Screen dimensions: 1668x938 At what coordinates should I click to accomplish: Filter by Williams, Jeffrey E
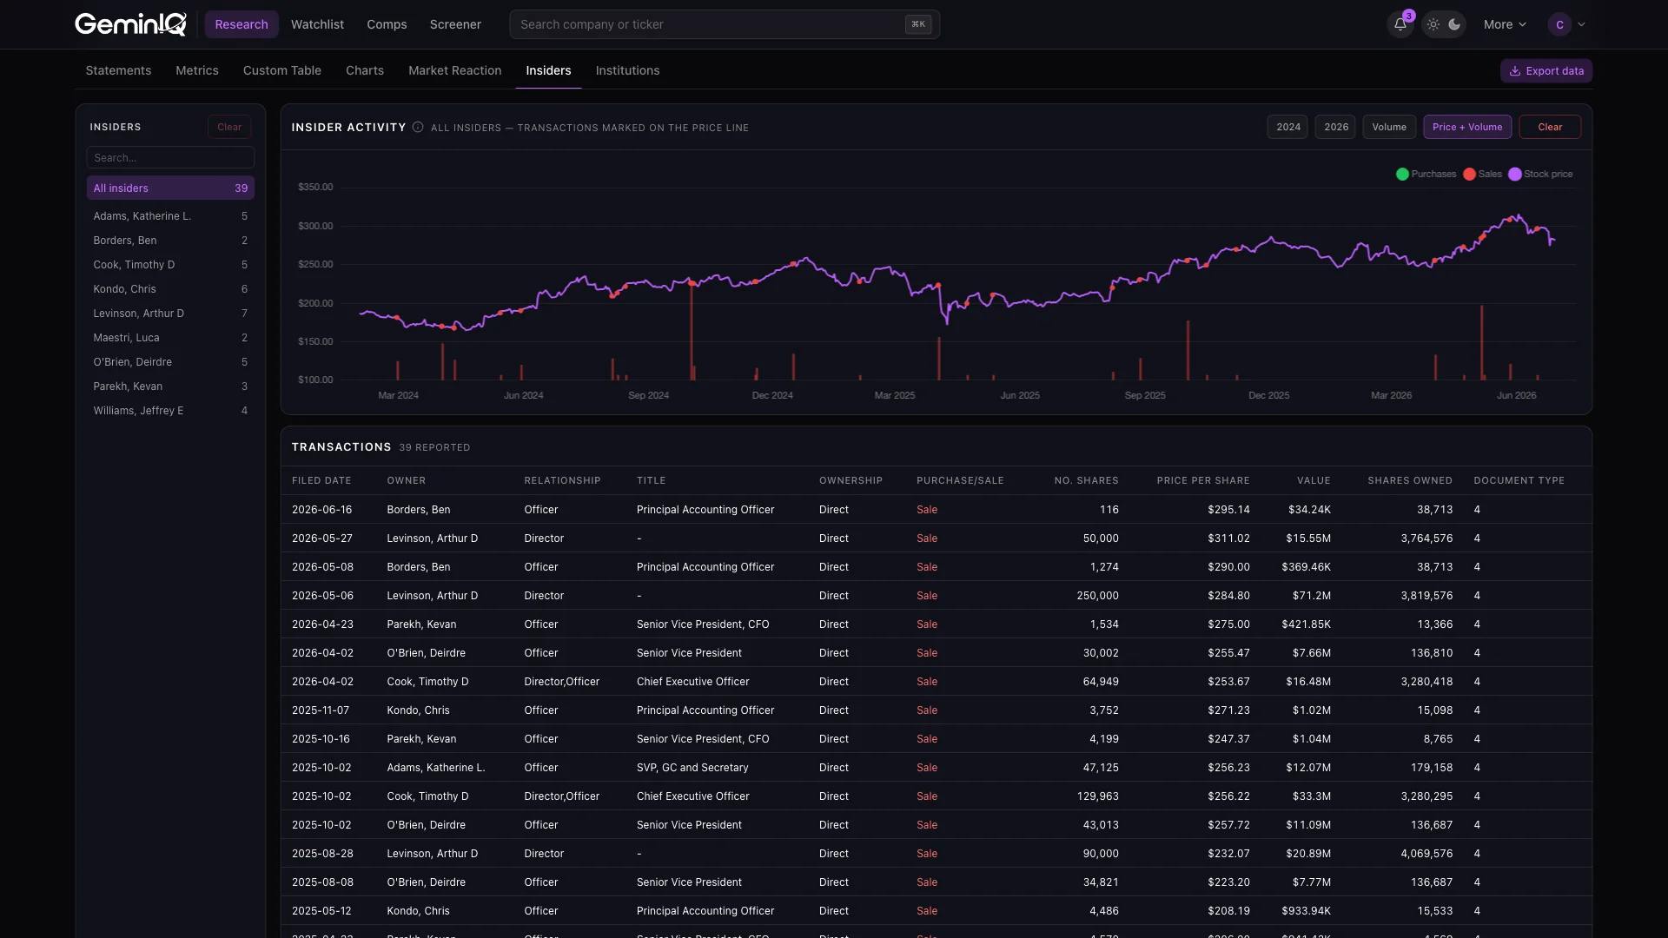[170, 411]
